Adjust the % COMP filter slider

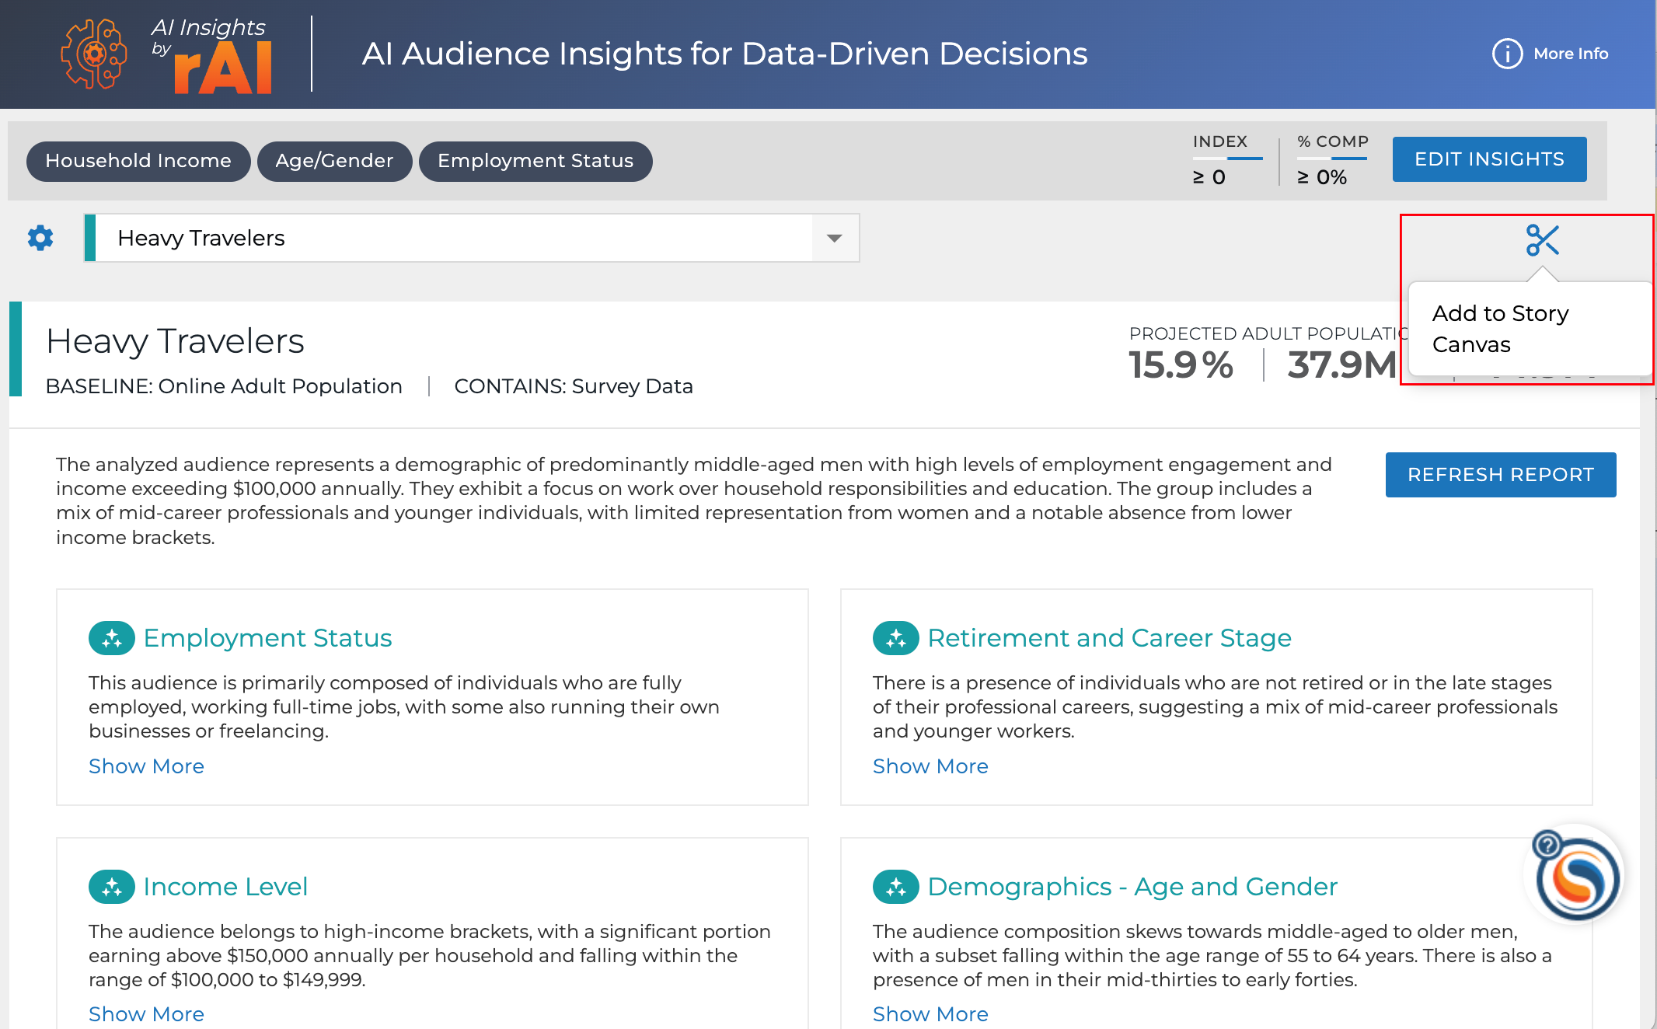pyautogui.click(x=1332, y=159)
